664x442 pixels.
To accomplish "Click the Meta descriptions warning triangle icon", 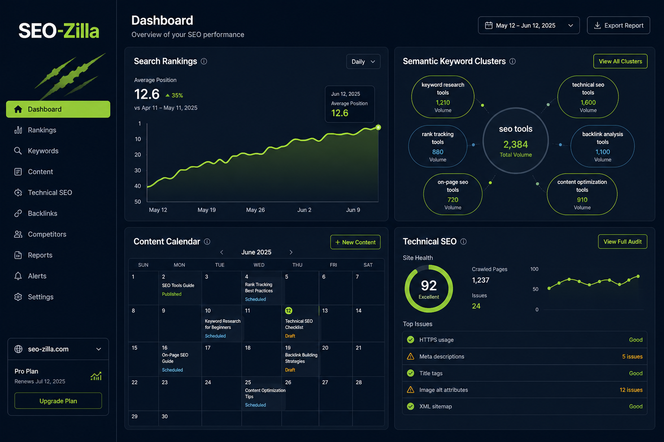I will (410, 357).
